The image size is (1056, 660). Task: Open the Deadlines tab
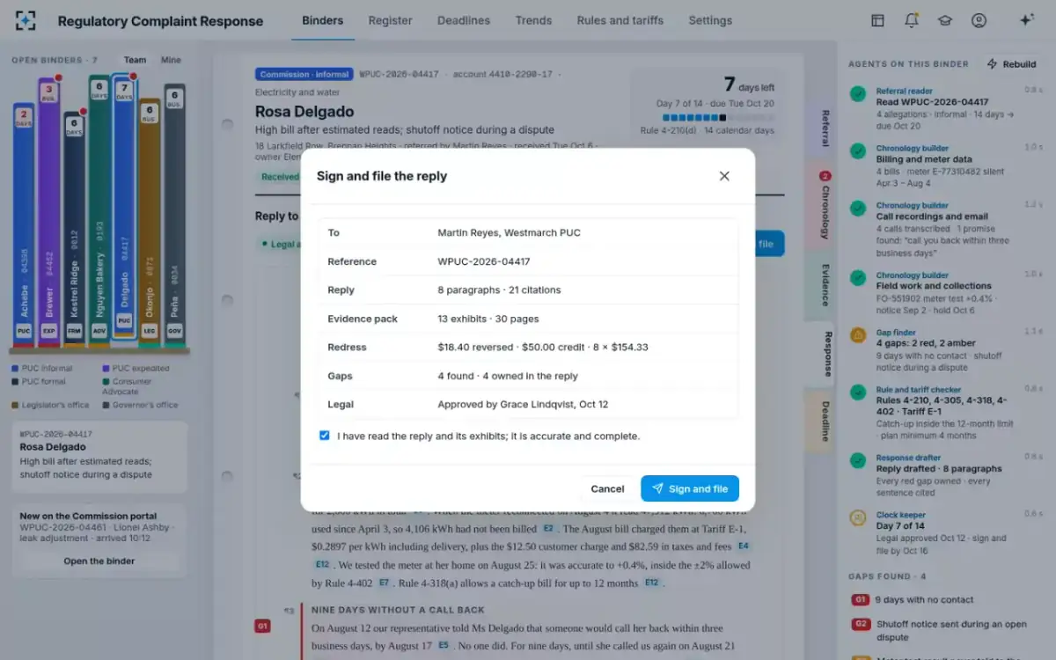pos(464,20)
